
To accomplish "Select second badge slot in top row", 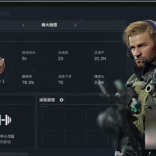I will [71, 116].
